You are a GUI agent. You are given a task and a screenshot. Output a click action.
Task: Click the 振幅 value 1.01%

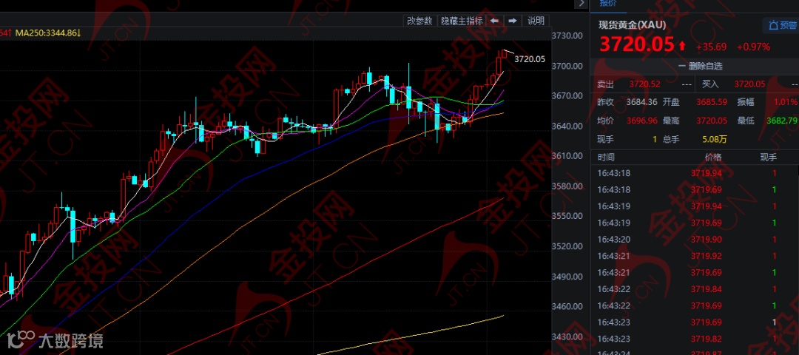[x=786, y=102]
